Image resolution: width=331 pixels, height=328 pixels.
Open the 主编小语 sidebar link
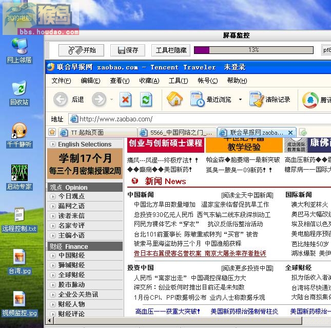click(x=71, y=235)
